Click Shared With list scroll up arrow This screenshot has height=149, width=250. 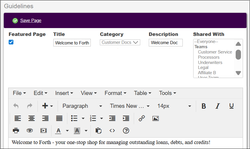point(238,44)
